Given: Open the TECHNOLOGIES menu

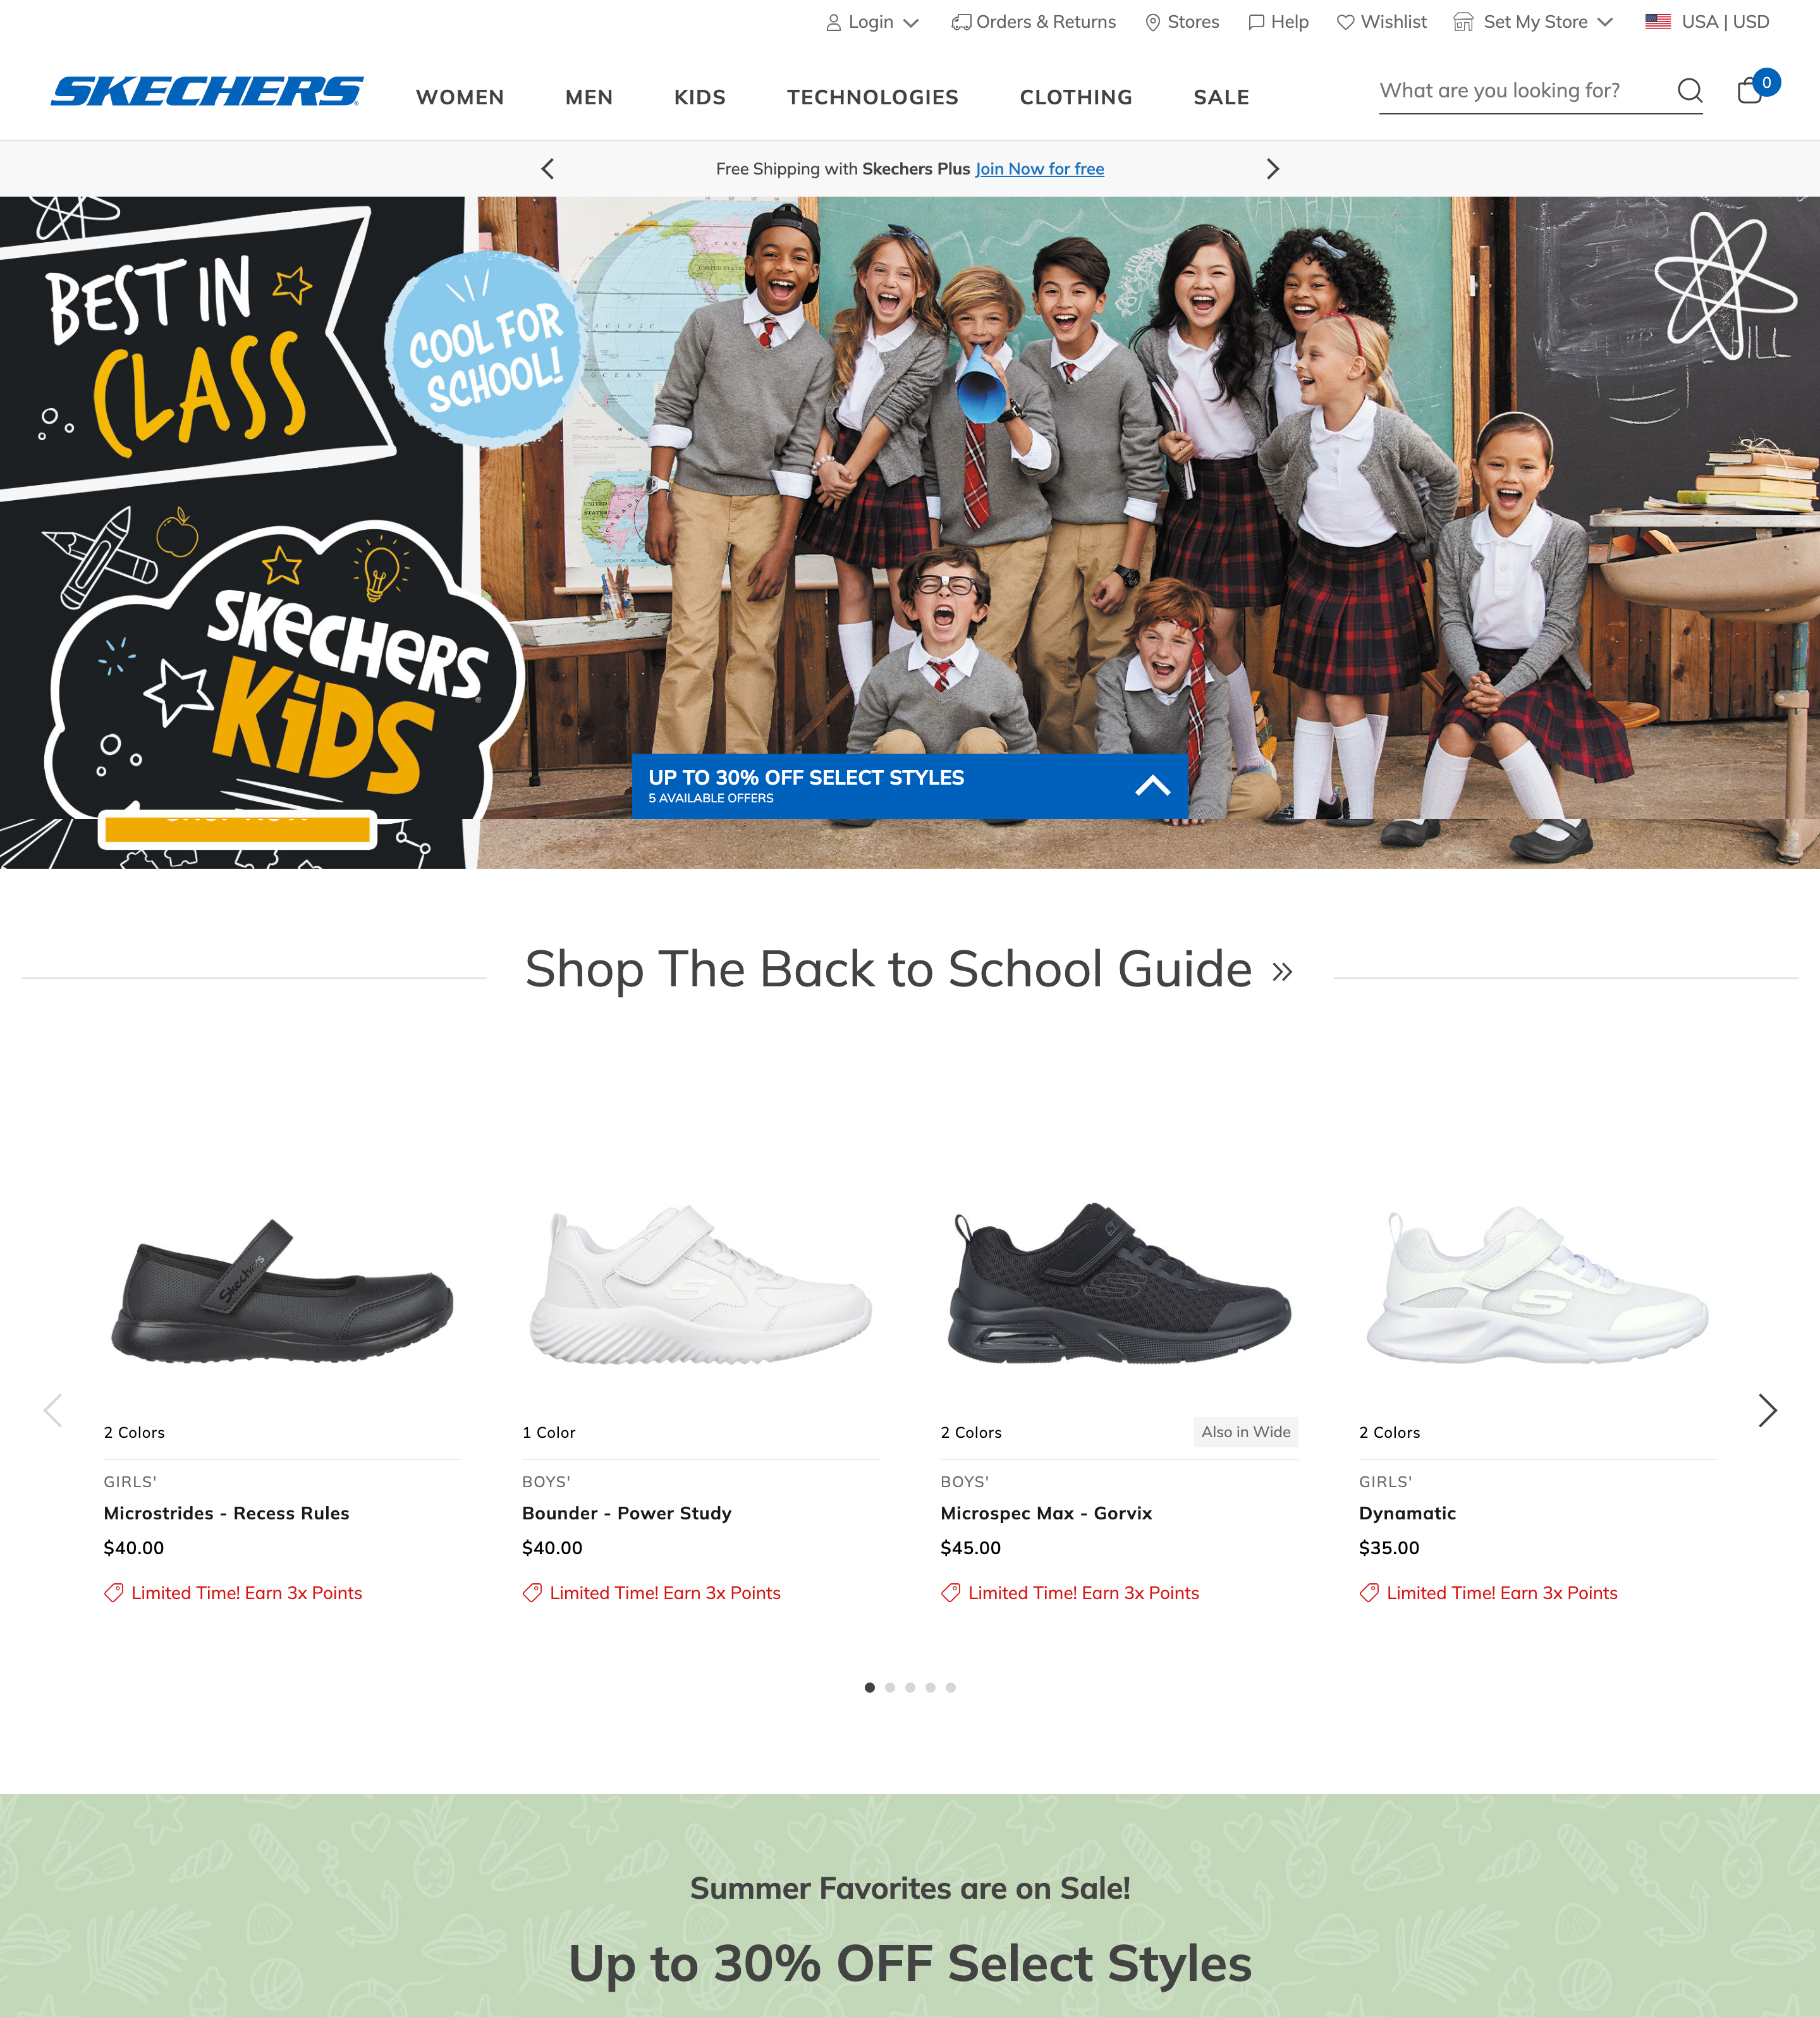Looking at the screenshot, I should [x=872, y=97].
